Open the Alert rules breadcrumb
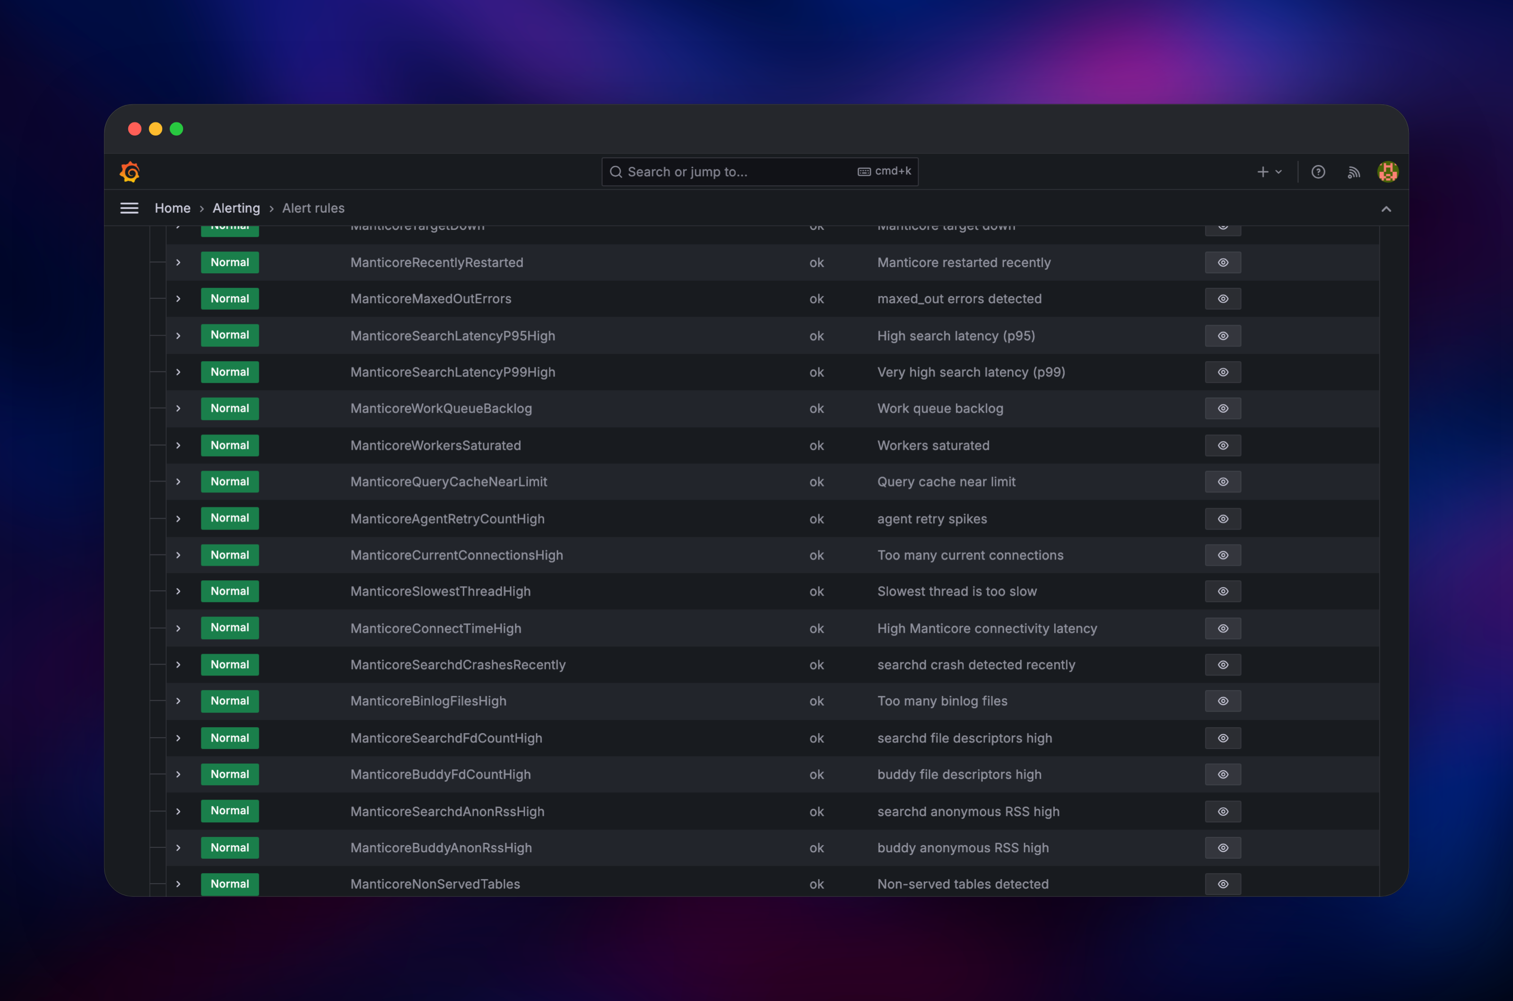Image resolution: width=1513 pixels, height=1001 pixels. click(x=313, y=208)
